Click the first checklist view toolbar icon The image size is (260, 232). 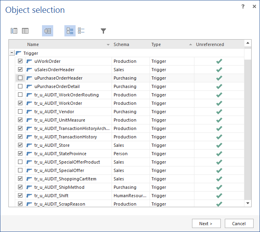(x=14, y=31)
